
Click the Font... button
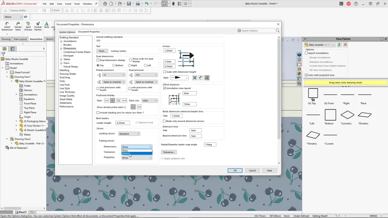coord(102,51)
